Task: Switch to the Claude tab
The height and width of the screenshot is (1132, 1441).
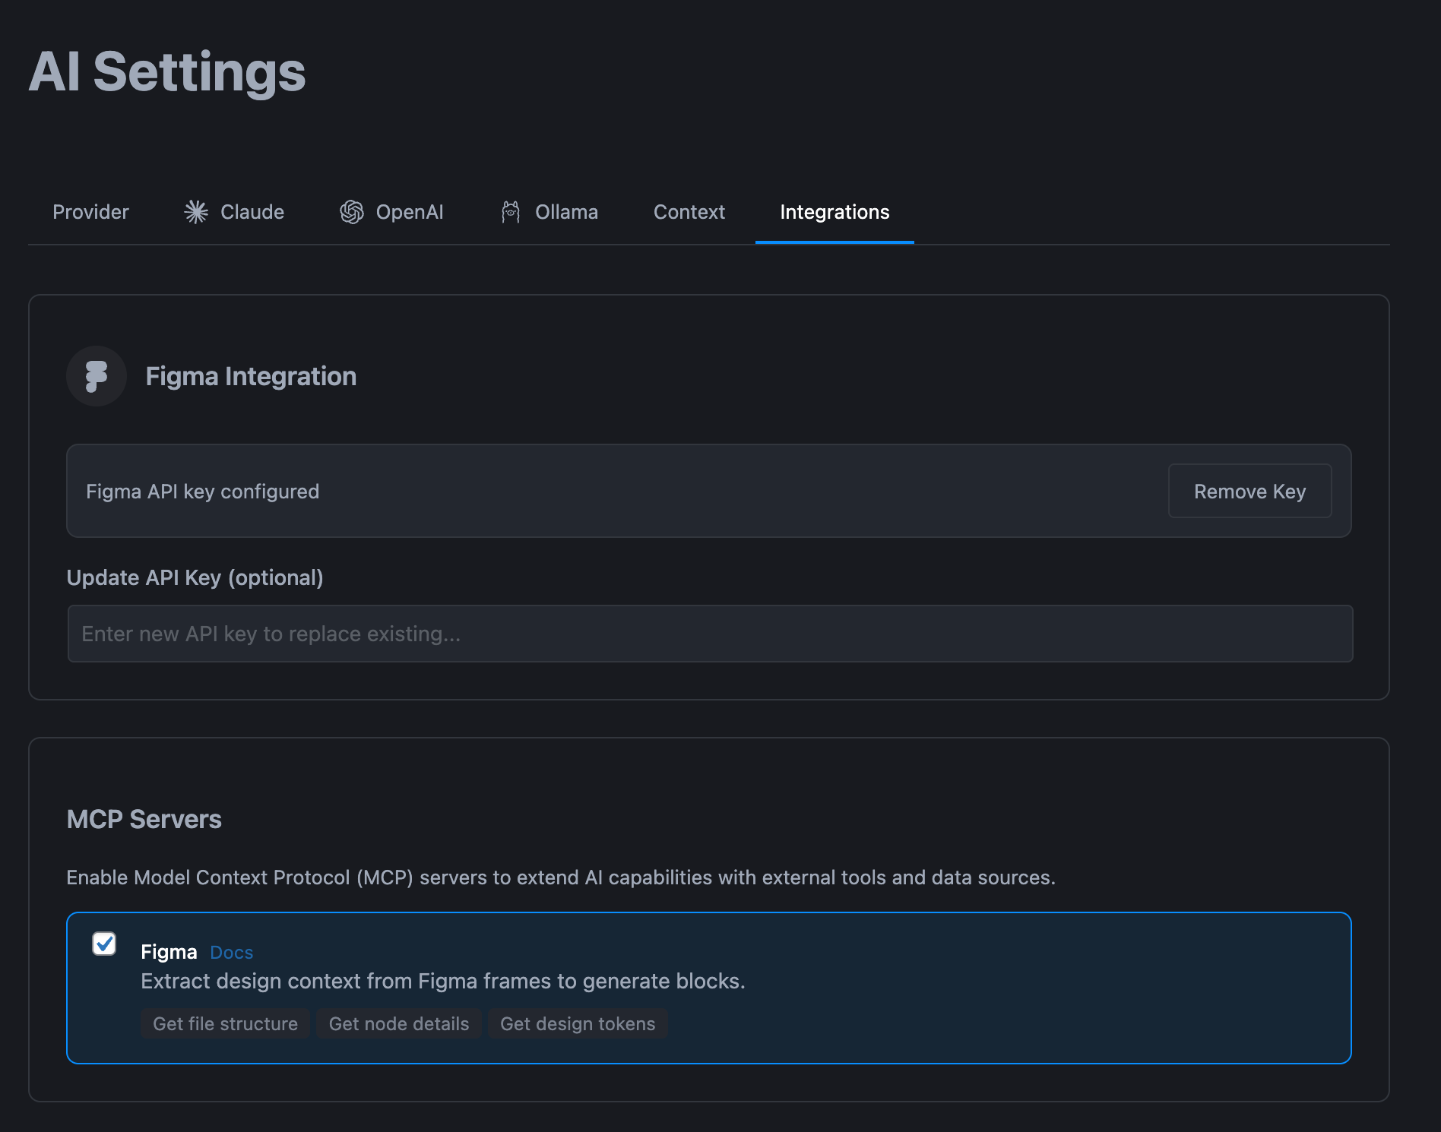Action: [252, 212]
